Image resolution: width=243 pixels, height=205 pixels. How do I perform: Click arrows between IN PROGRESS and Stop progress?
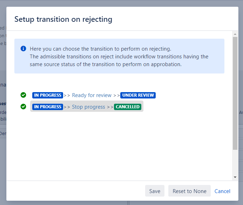coord(67,107)
